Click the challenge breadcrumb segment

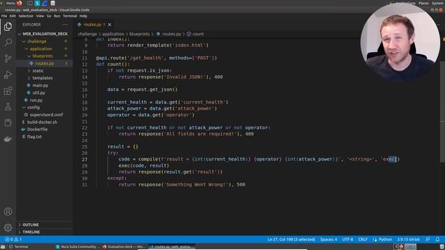click(88, 34)
